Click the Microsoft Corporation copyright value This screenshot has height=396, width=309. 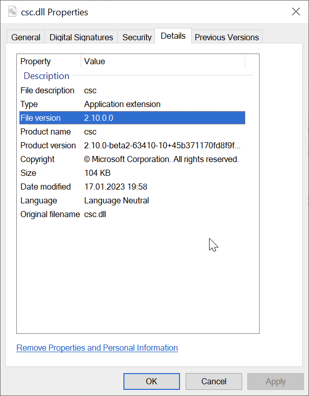click(x=162, y=160)
